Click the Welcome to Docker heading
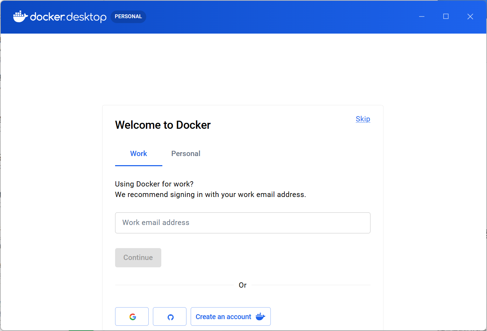Viewport: 487px width, 331px height. (x=163, y=125)
